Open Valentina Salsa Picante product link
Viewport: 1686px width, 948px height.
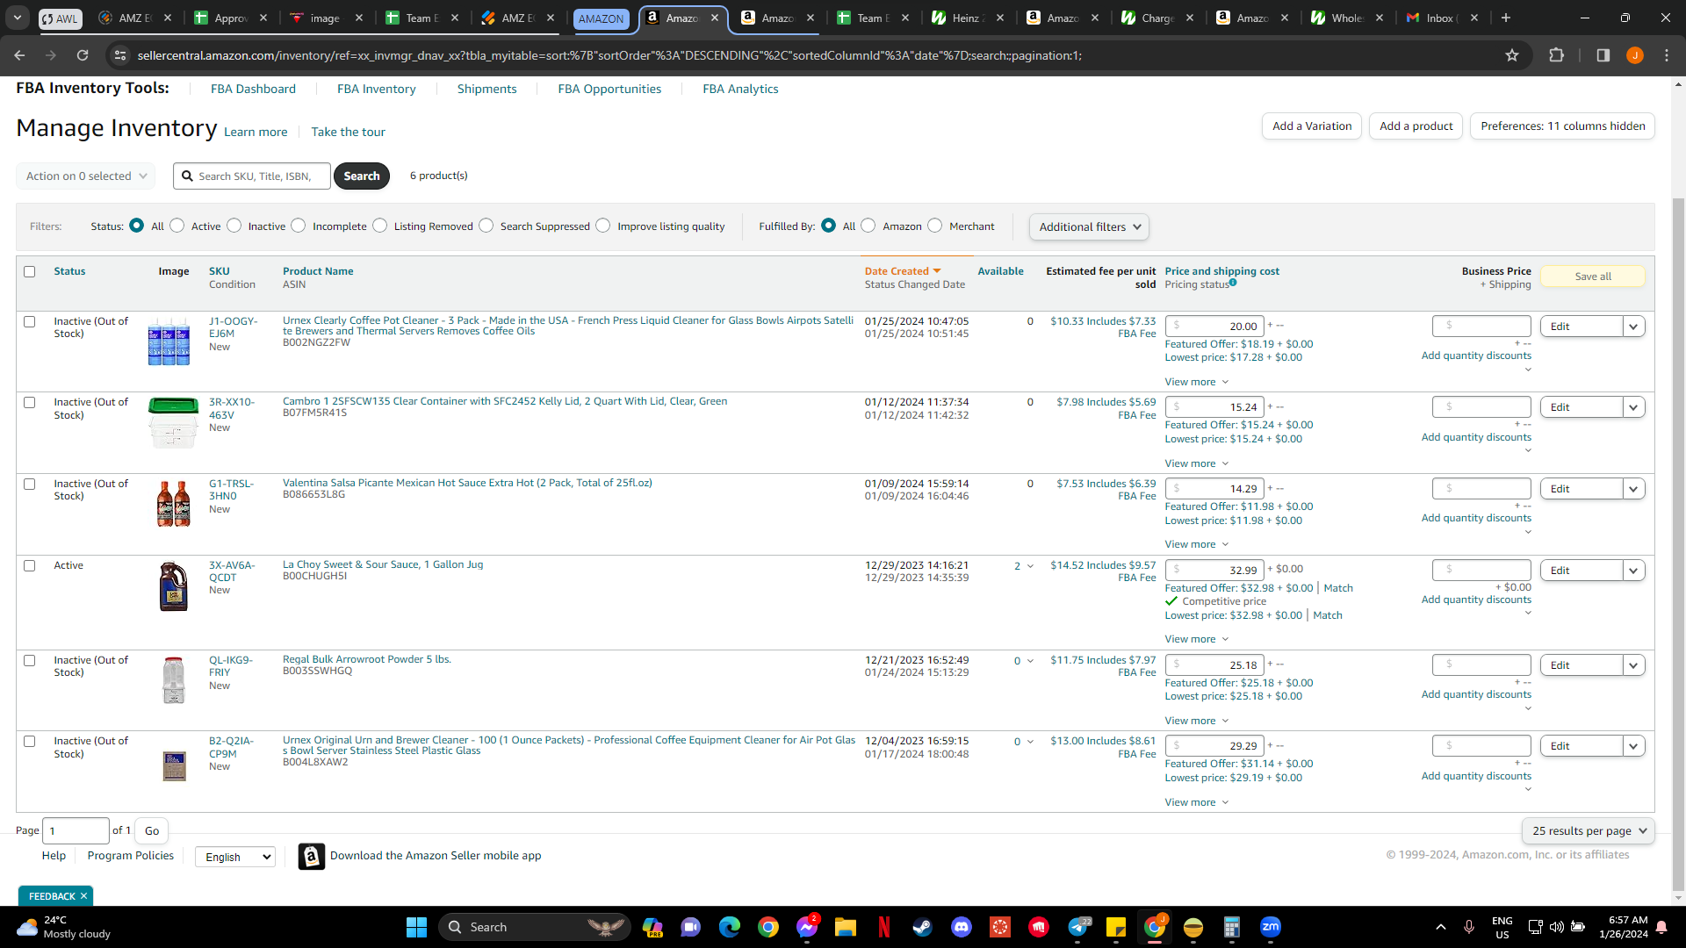[x=467, y=483]
